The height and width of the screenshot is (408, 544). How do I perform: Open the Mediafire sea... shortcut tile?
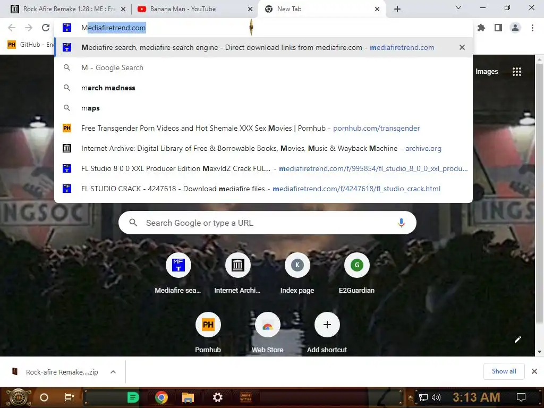pyautogui.click(x=178, y=274)
